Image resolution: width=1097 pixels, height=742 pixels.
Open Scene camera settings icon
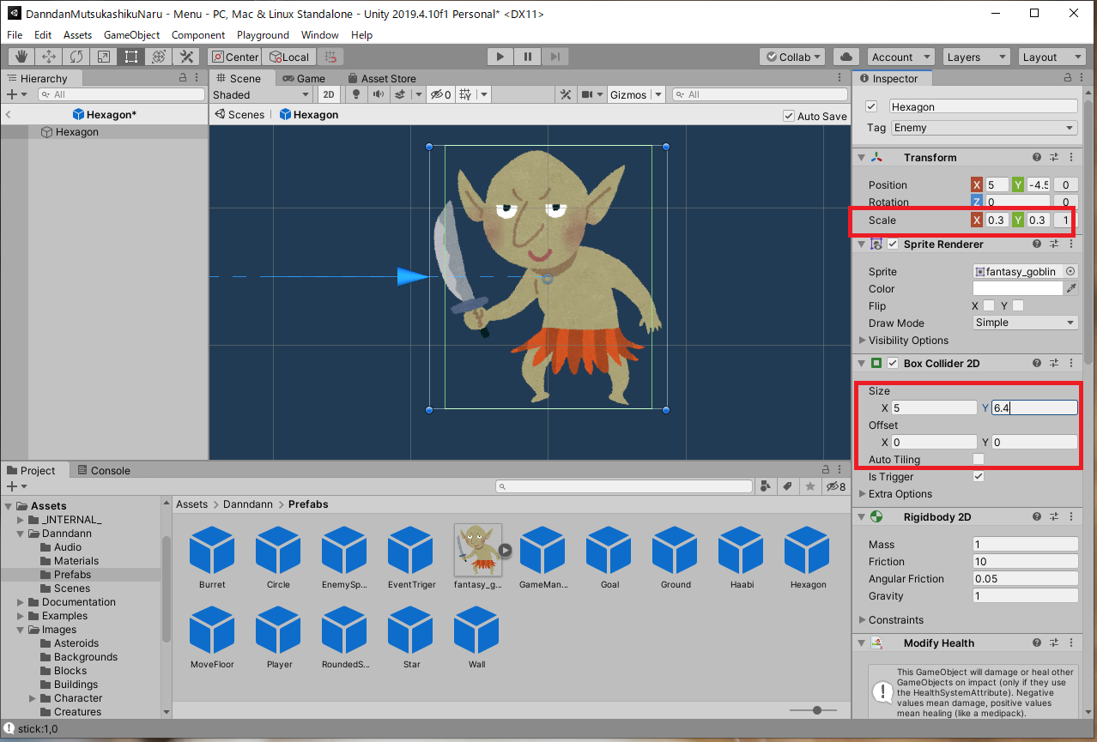[x=587, y=94]
